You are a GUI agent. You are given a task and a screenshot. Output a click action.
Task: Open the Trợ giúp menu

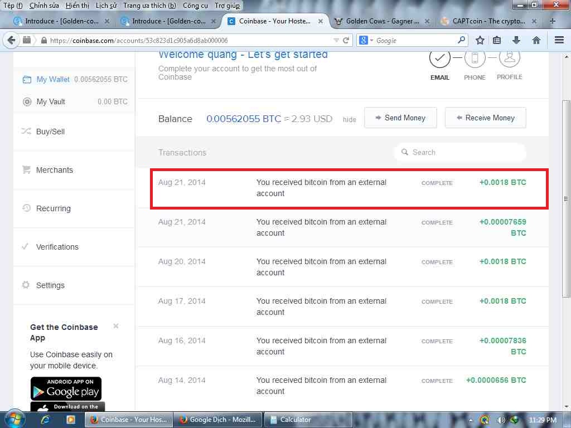click(x=228, y=6)
